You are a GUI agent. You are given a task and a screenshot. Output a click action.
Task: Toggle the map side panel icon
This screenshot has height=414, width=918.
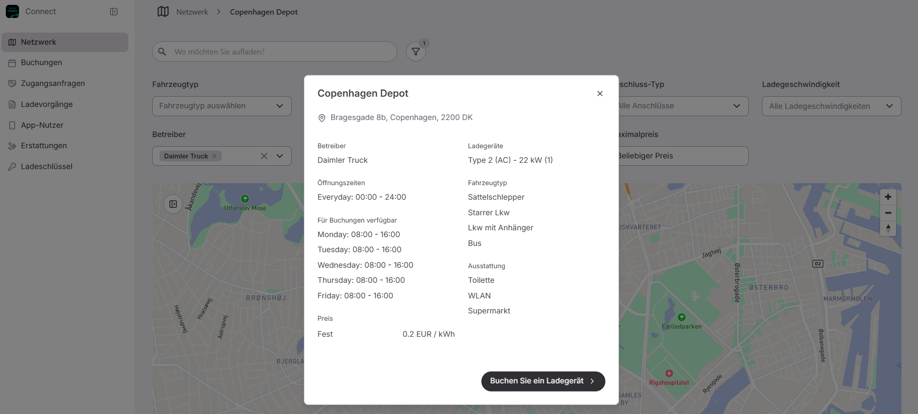(173, 204)
